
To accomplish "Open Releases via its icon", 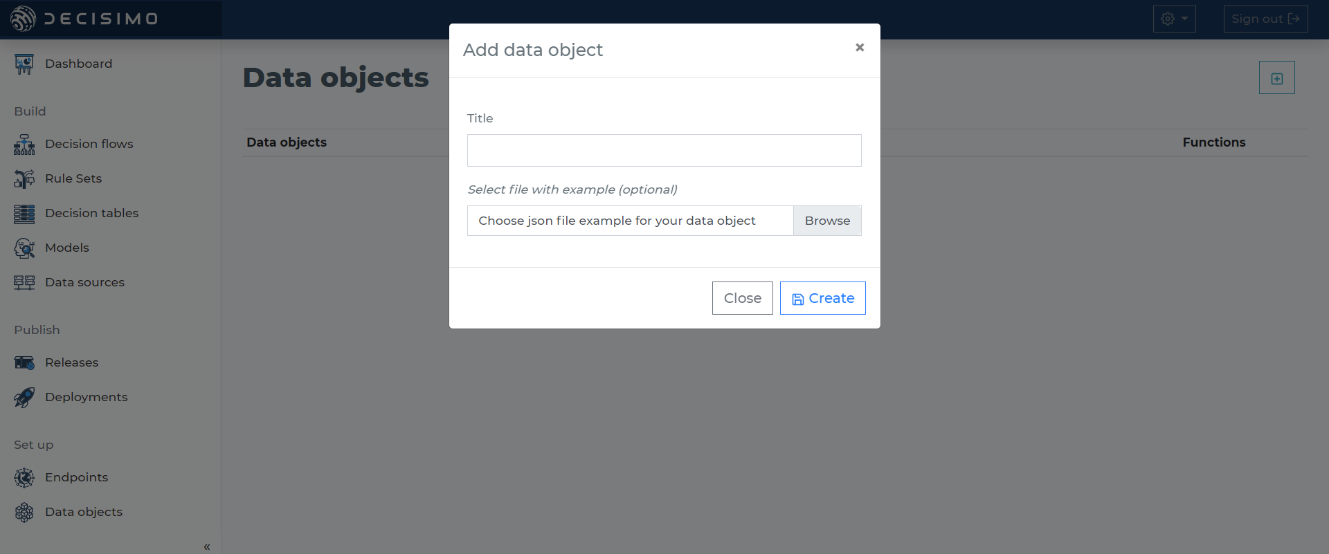I will 24,363.
